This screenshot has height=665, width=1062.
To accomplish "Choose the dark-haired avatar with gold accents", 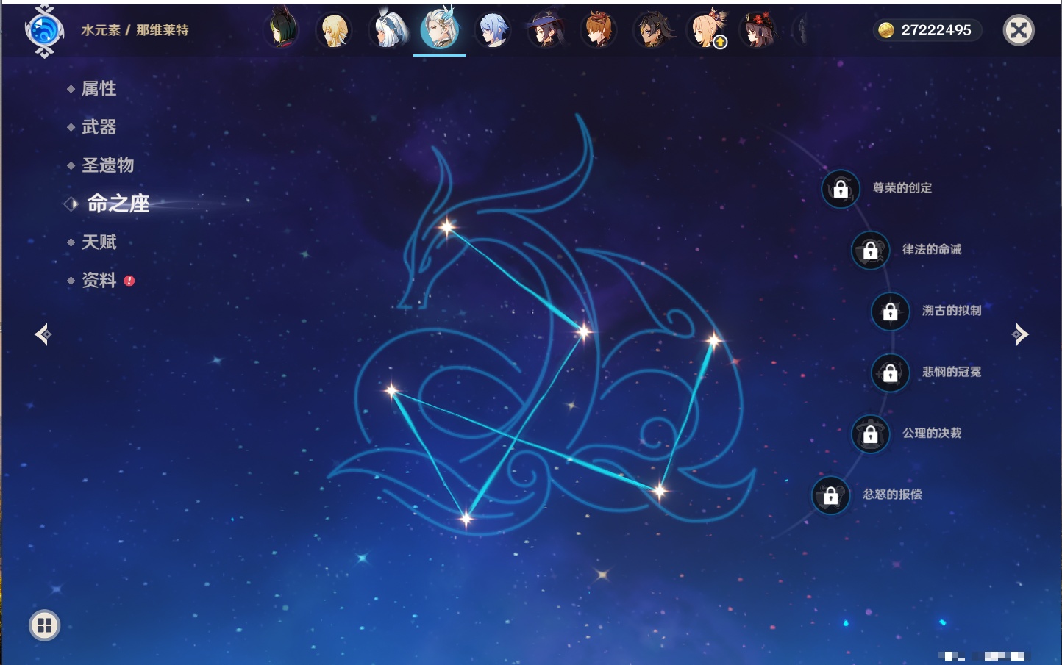I will [652, 30].
